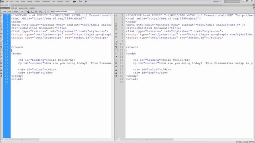Open the Window menu
The width and height of the screenshot is (255, 143).
(60, 2)
